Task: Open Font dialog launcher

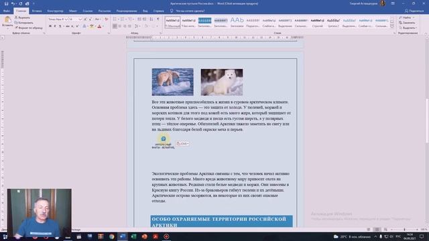Action: click(x=109, y=33)
